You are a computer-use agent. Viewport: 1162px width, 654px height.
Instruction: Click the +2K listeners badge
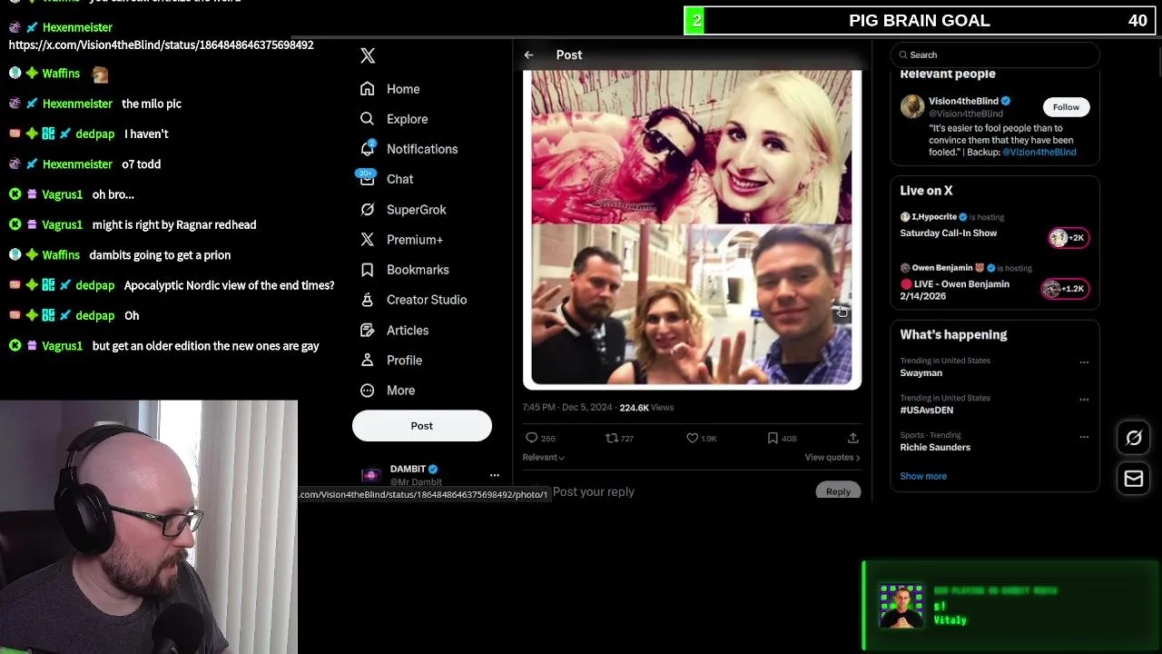click(1068, 238)
